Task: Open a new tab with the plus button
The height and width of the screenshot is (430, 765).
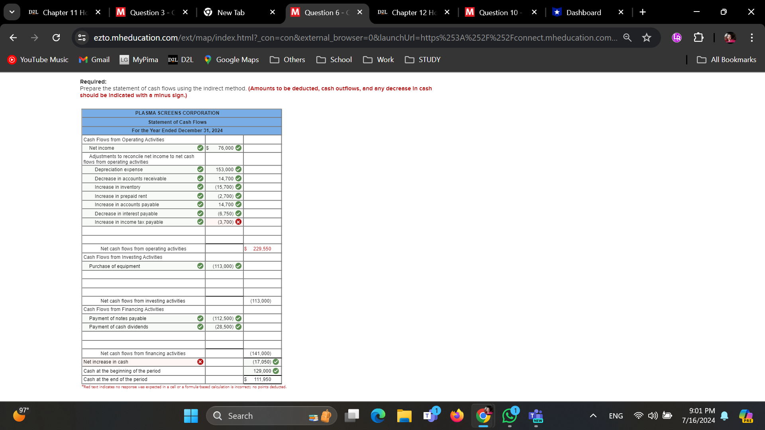Action: tap(642, 12)
